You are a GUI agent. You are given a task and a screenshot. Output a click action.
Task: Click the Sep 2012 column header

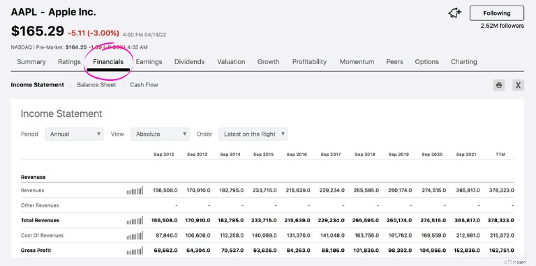pos(164,155)
